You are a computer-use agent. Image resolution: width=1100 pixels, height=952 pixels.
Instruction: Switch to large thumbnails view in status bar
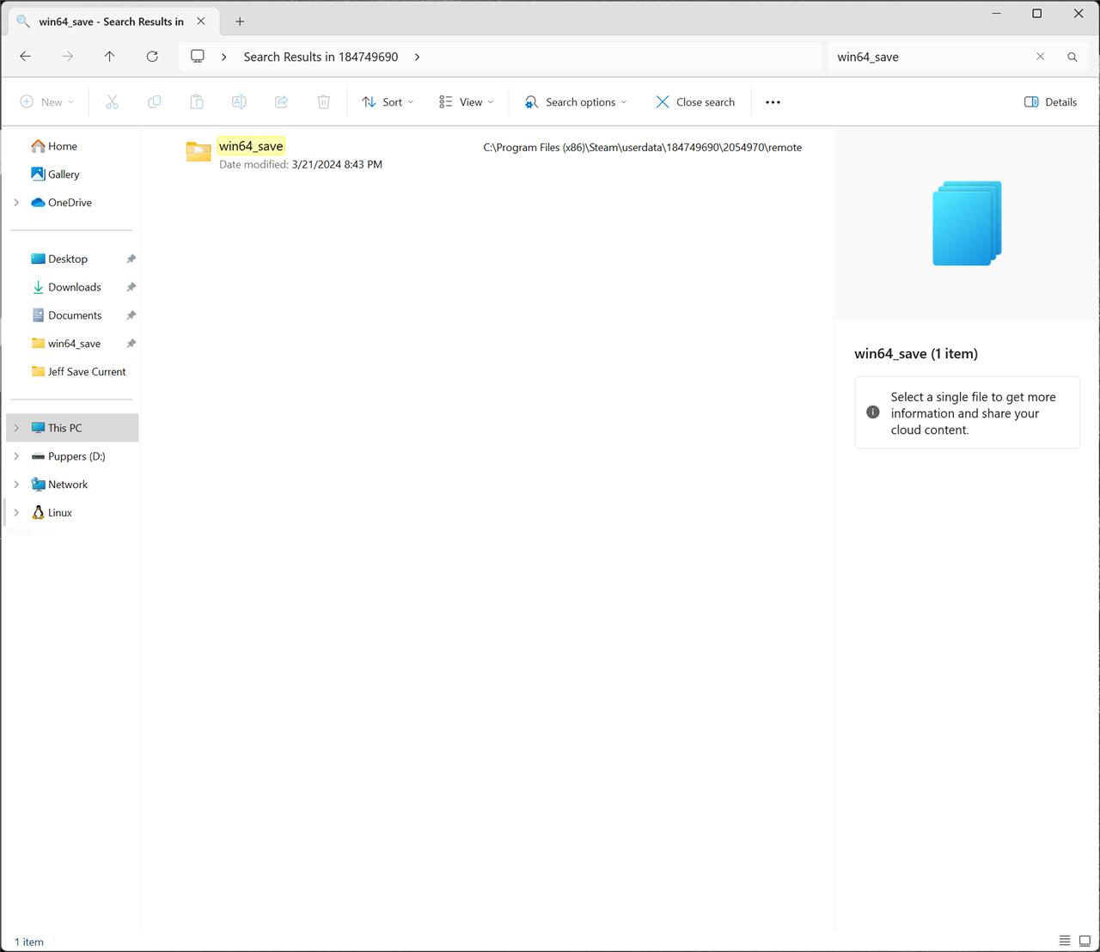pyautogui.click(x=1085, y=941)
